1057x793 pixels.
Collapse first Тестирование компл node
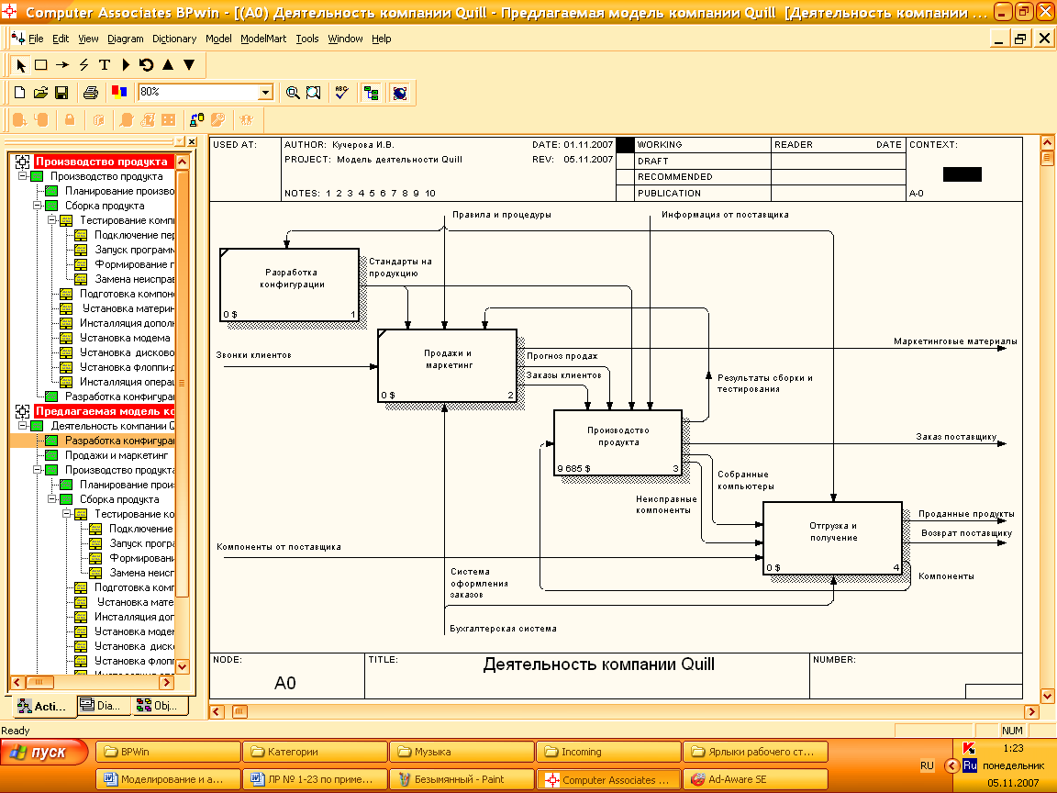(51, 220)
